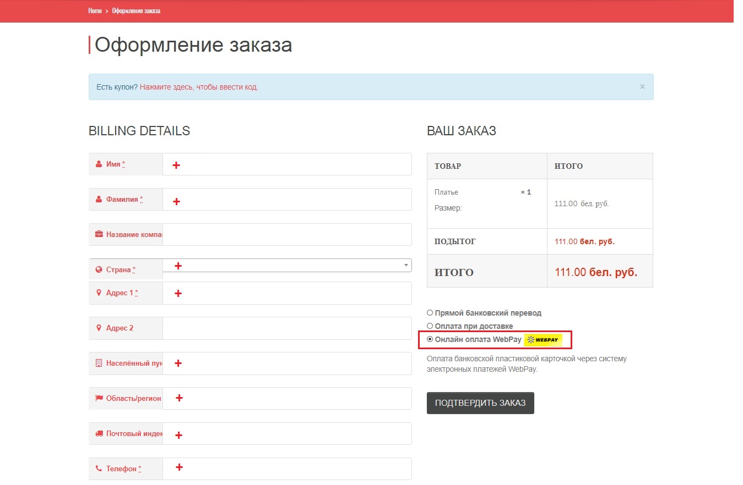This screenshot has width=743, height=485.
Task: Click the WebPay payment logo
Action: 543,339
